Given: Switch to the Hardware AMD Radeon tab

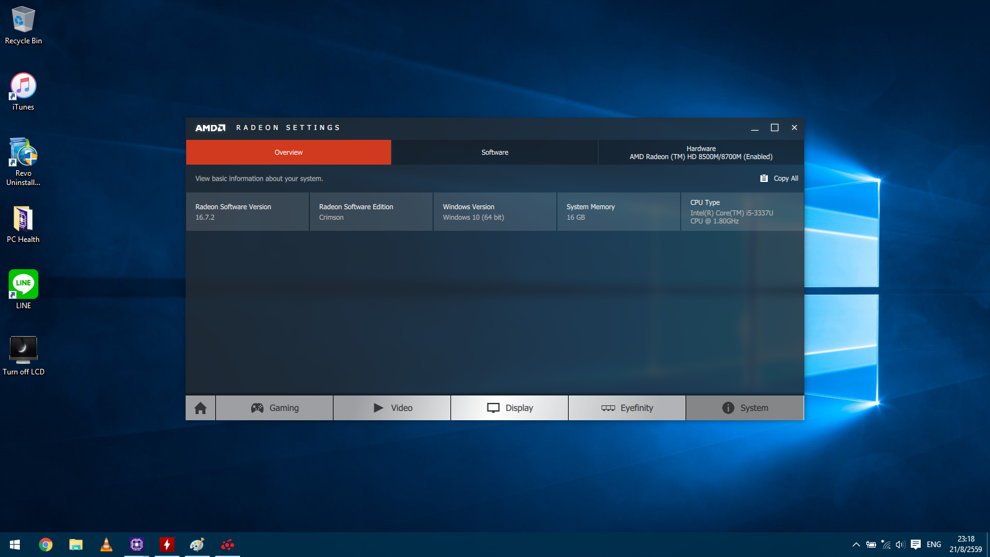Looking at the screenshot, I should (x=701, y=152).
